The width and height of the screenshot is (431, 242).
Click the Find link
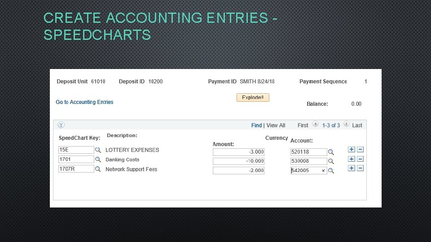pyautogui.click(x=256, y=125)
